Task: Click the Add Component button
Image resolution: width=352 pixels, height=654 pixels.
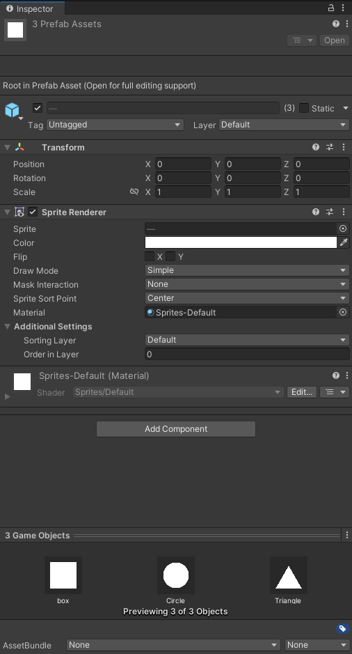Action: point(176,429)
